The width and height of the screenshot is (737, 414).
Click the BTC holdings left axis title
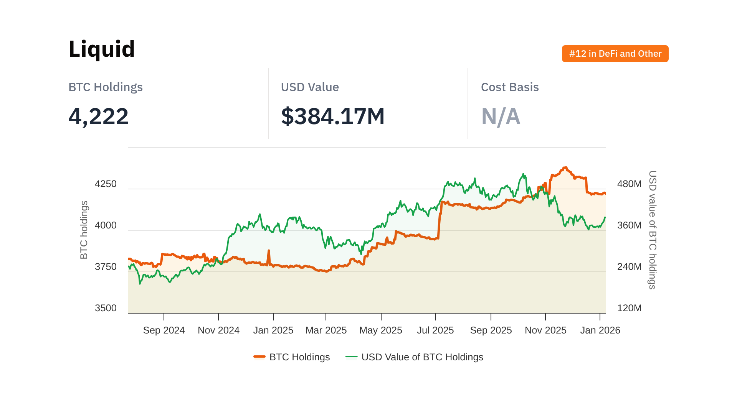pos(84,230)
